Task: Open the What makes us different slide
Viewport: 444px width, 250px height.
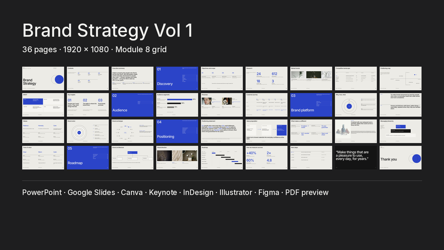Action: pyautogui.click(x=311, y=131)
